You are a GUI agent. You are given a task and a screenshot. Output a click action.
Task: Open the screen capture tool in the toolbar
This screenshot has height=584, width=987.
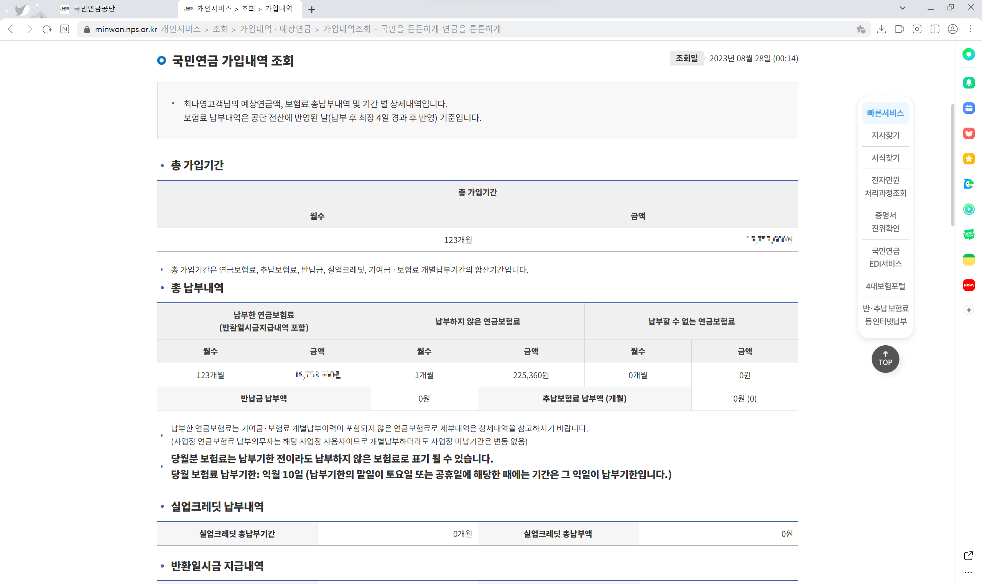tap(917, 29)
